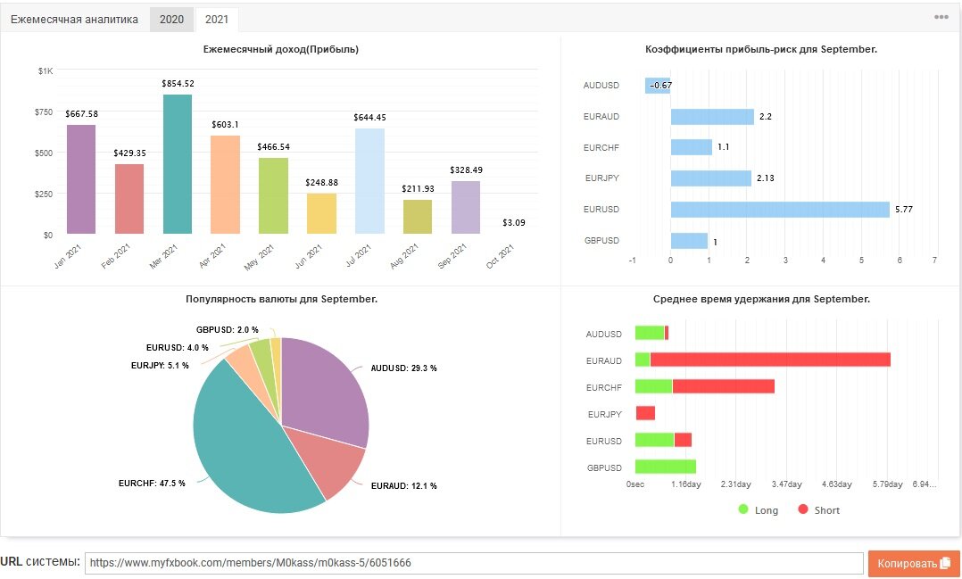This screenshot has width=962, height=579.
Task: Click the URL системы label
Action: (x=40, y=562)
